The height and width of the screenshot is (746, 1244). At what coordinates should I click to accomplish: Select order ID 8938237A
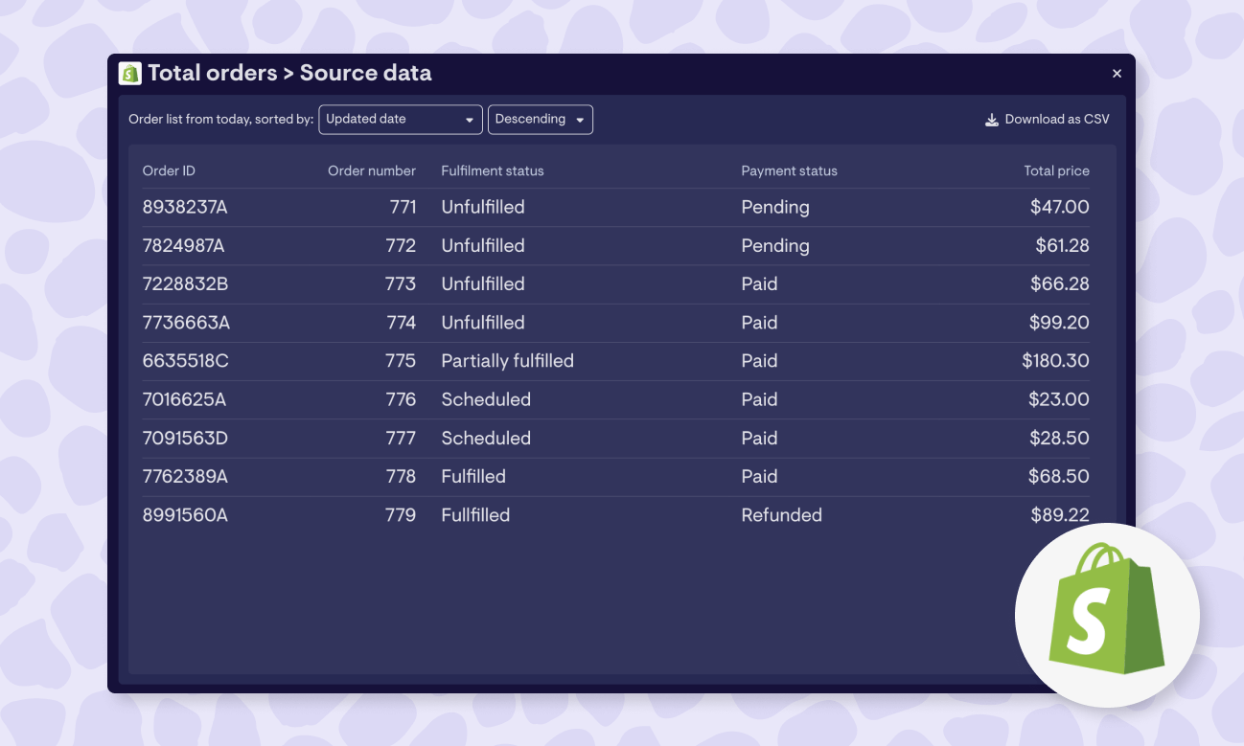[x=185, y=207]
